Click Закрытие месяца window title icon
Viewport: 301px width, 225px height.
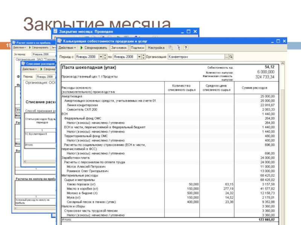(x=55, y=31)
